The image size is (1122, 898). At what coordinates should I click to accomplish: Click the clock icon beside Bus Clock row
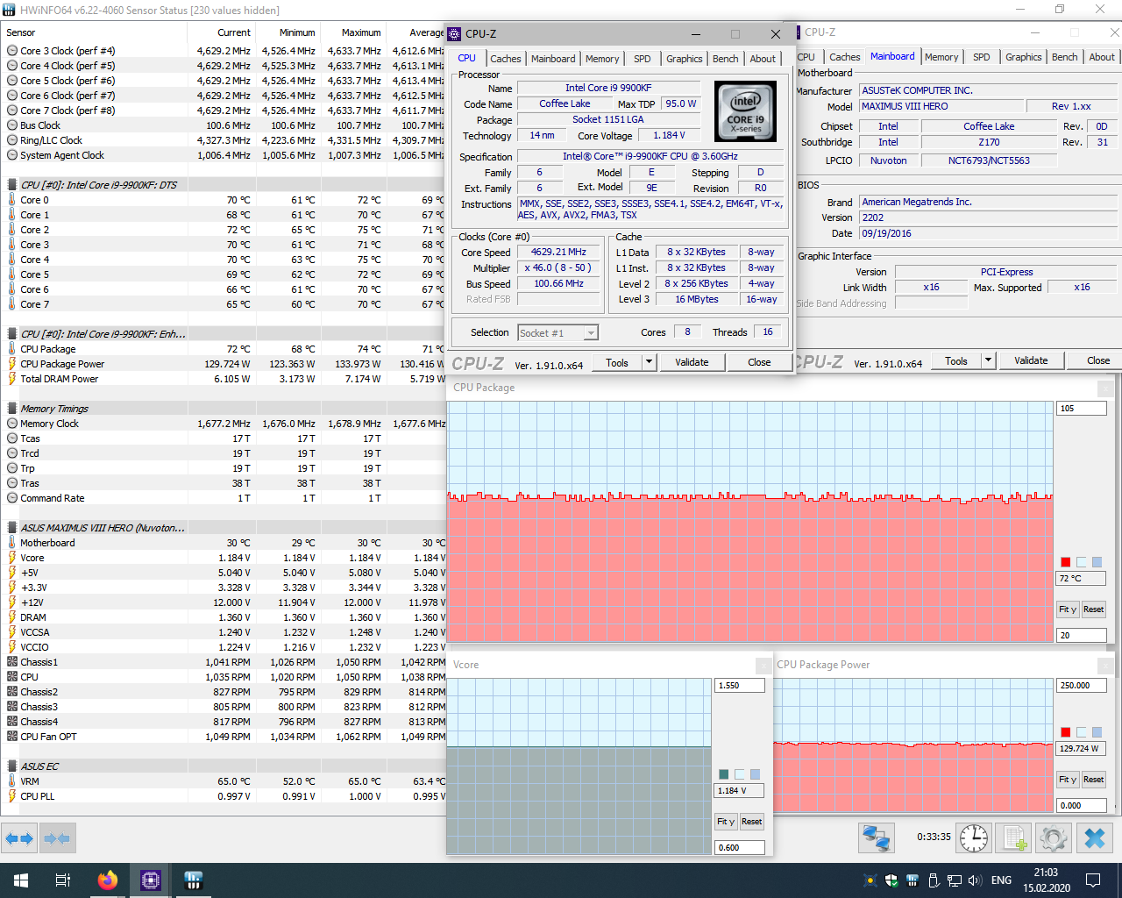point(12,125)
